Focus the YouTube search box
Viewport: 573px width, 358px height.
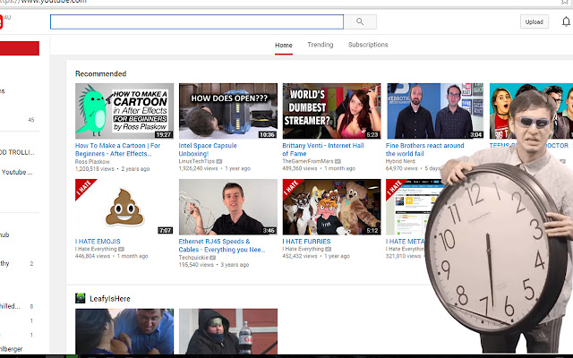197,21
